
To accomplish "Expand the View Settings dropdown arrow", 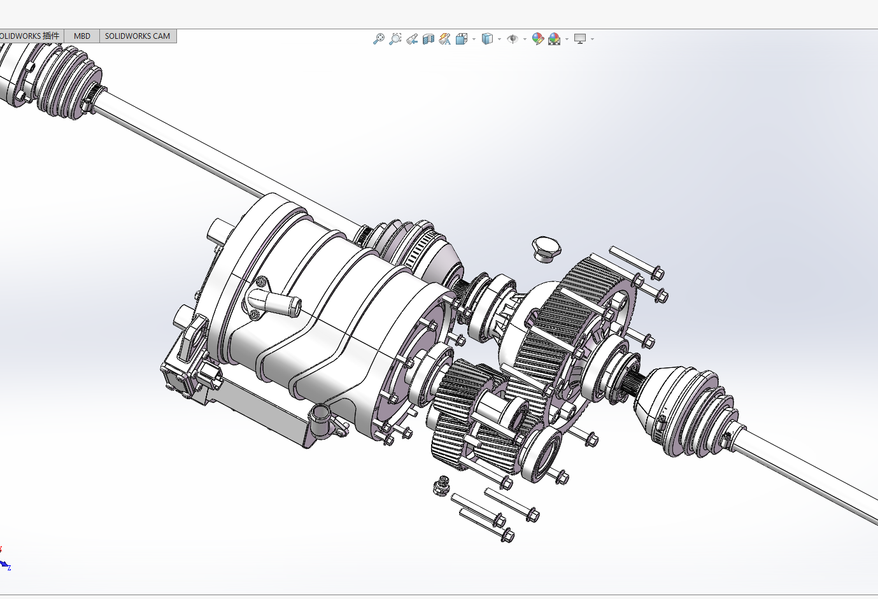I will tap(593, 39).
